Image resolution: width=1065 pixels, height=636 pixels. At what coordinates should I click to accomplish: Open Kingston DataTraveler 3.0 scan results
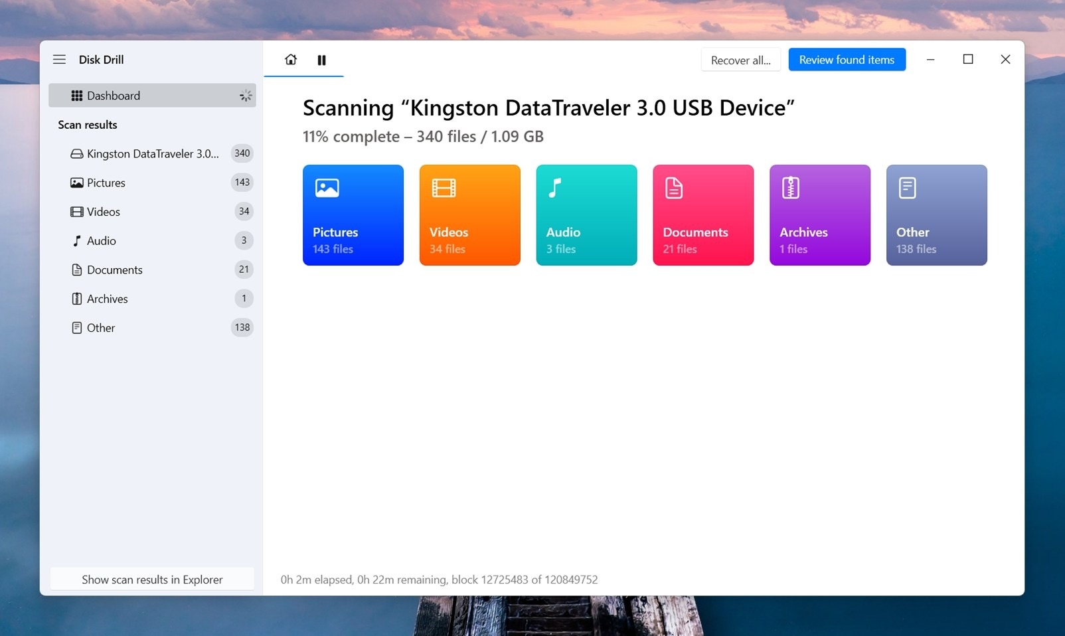[152, 153]
